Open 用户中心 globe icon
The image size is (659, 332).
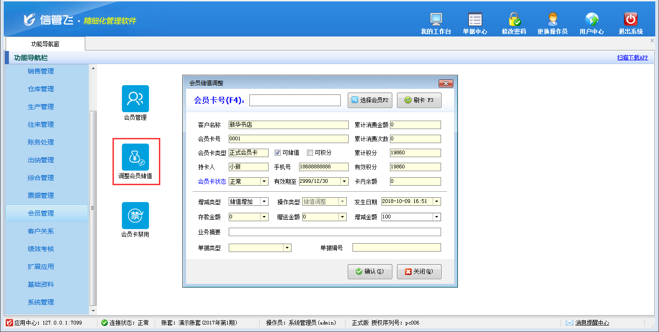click(x=592, y=19)
